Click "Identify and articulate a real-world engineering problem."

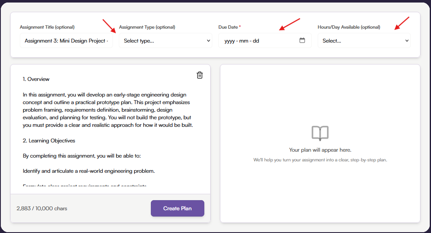[89, 171]
